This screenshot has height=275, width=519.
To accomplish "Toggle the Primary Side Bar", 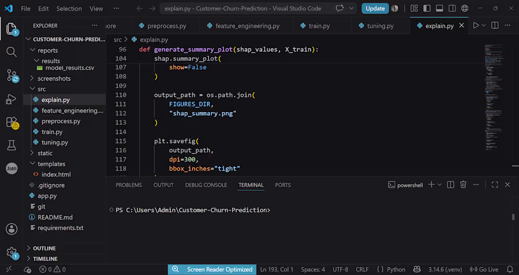I will [427, 8].
